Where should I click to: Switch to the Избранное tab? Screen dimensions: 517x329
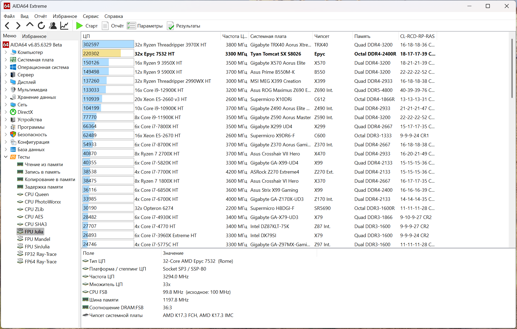34,36
